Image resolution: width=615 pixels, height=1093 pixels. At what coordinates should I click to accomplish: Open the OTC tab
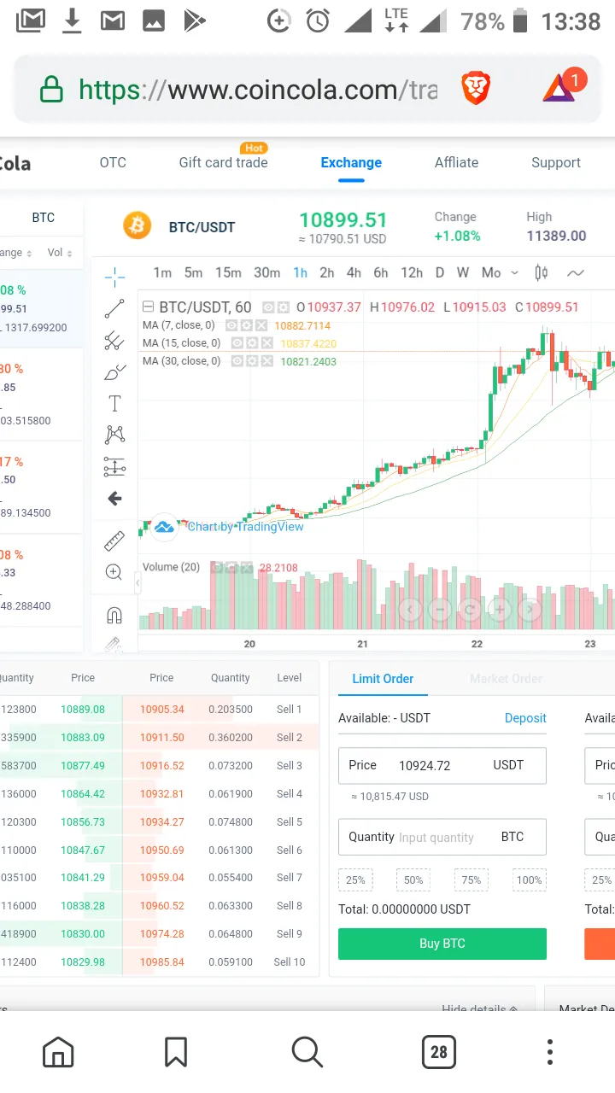tap(113, 162)
